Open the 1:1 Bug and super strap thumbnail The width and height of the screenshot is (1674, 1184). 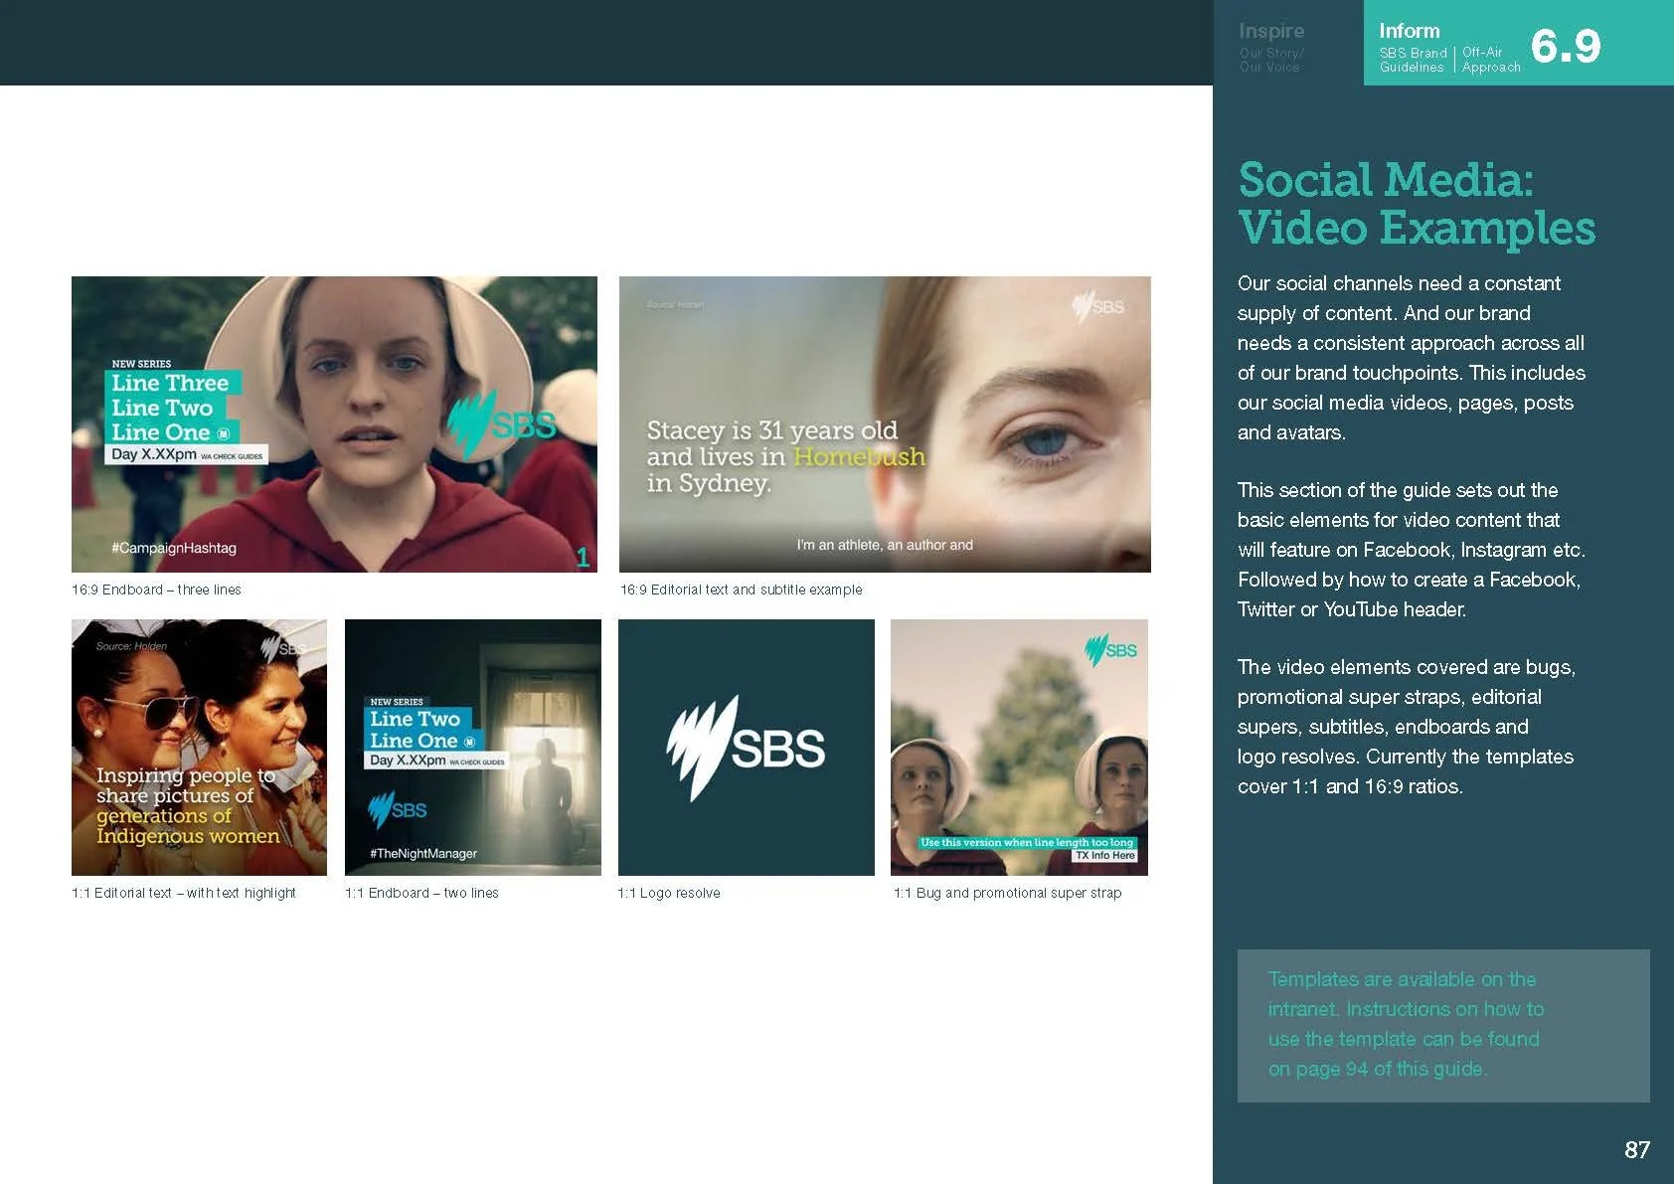tap(1020, 748)
